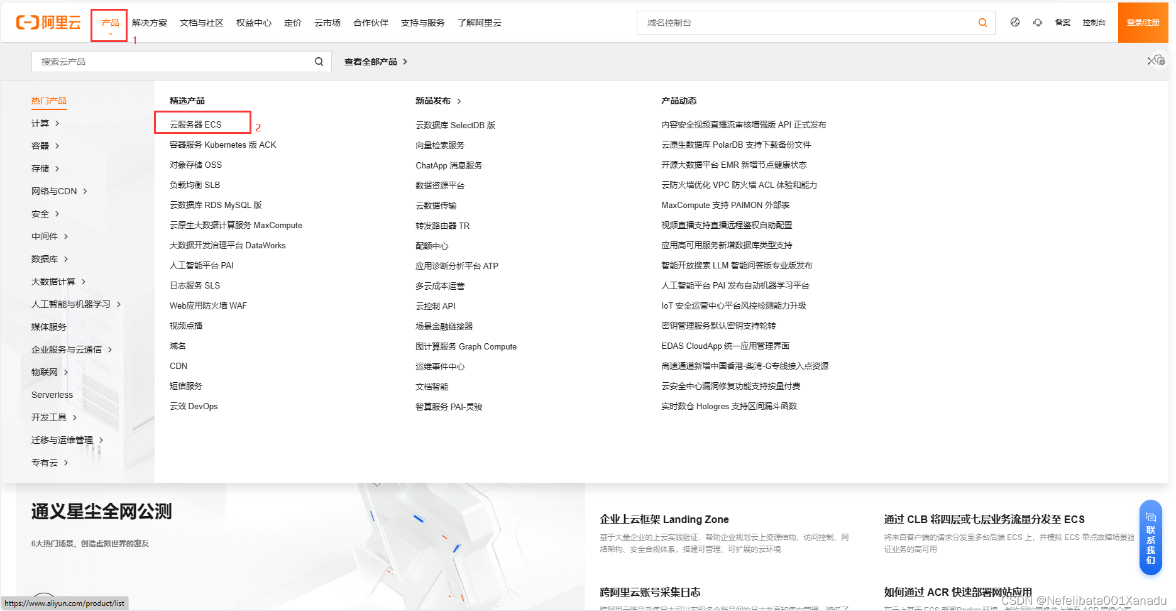Image resolution: width=1176 pixels, height=611 pixels.
Task: Open 转发路由器 TR link
Action: [x=442, y=226]
